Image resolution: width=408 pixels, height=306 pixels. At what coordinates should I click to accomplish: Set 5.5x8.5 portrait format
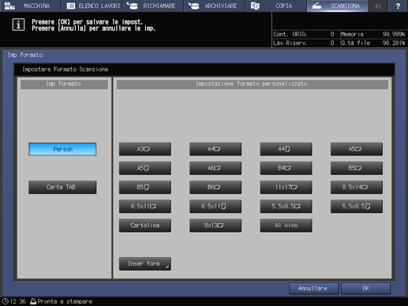[x=357, y=207]
